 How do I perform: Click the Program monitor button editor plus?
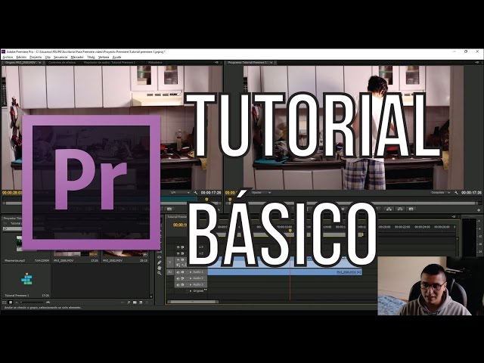[x=479, y=210]
